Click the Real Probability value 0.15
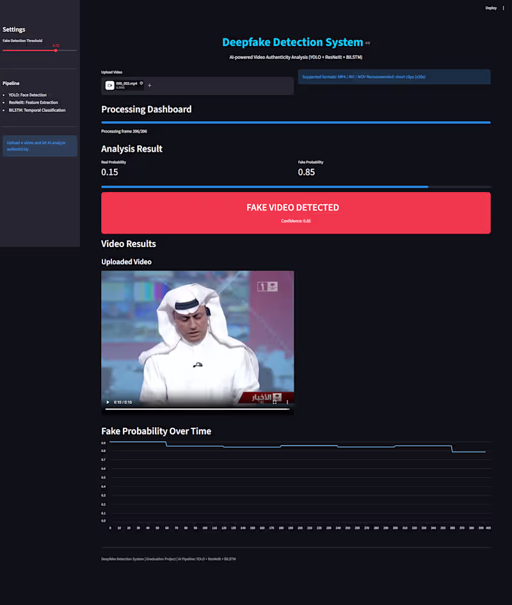This screenshot has width=512, height=605. pos(109,172)
